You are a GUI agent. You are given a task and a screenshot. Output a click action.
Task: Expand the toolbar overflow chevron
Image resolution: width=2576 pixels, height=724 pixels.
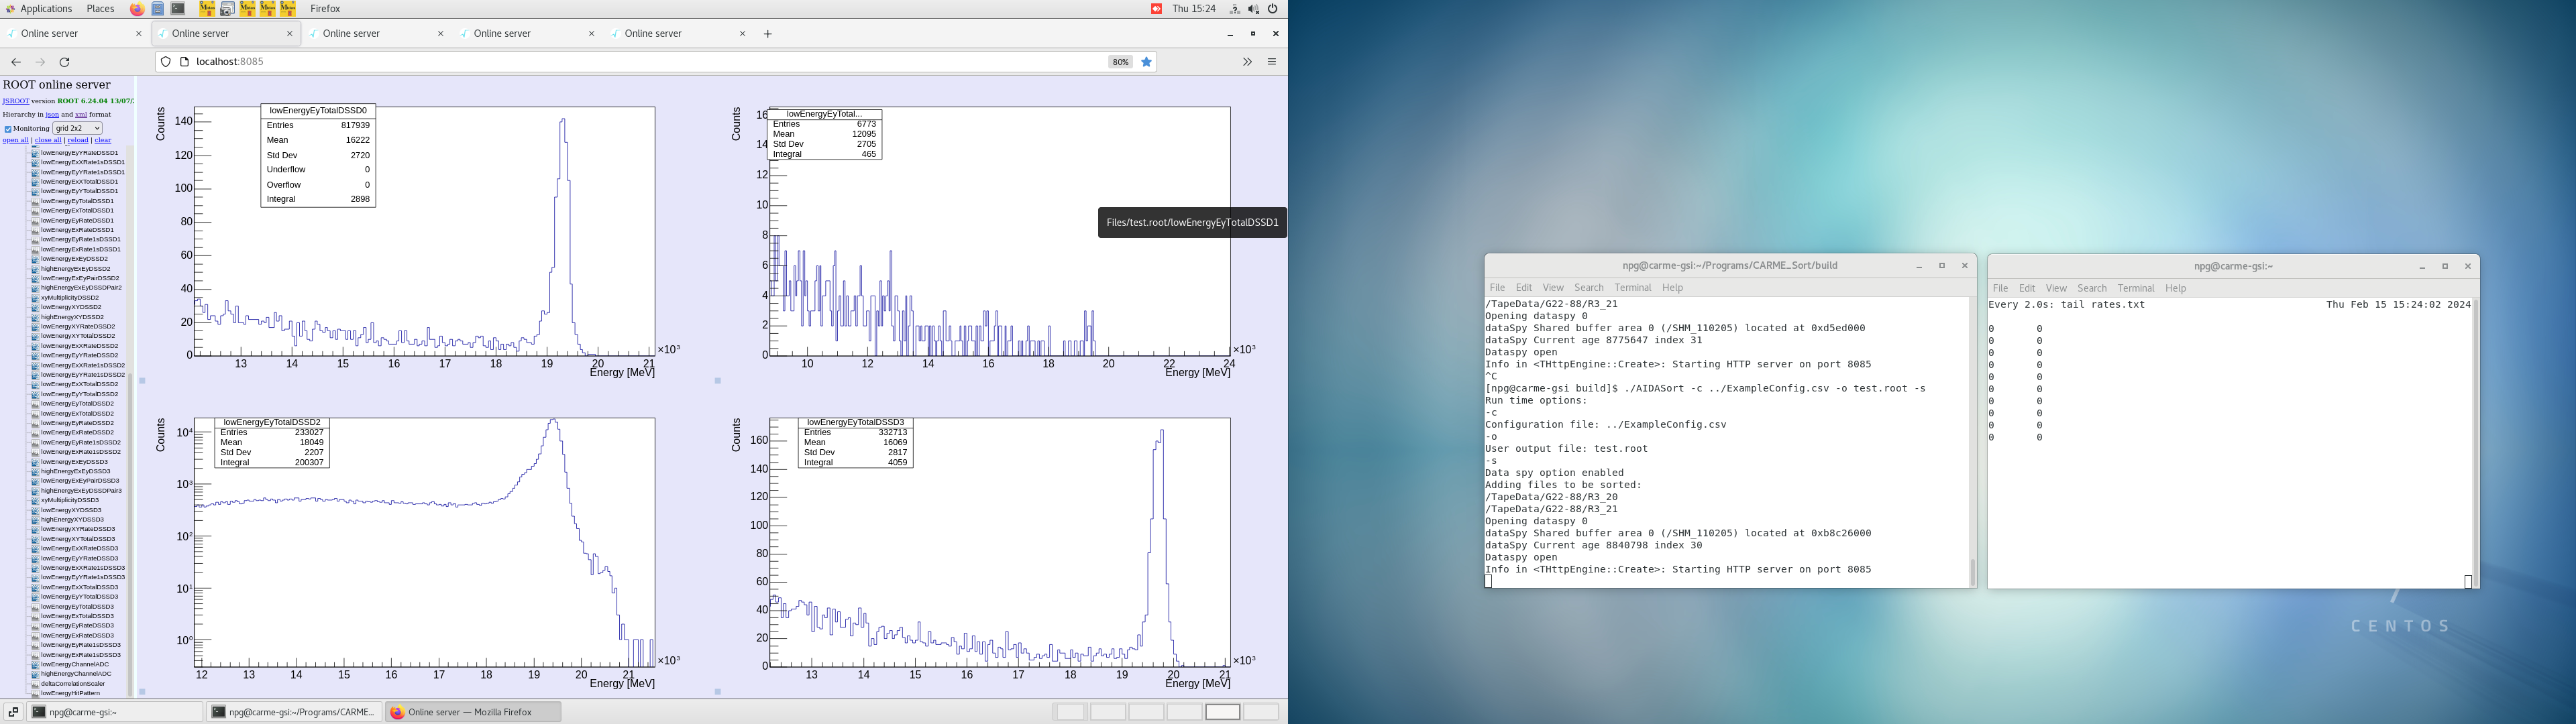[1247, 62]
